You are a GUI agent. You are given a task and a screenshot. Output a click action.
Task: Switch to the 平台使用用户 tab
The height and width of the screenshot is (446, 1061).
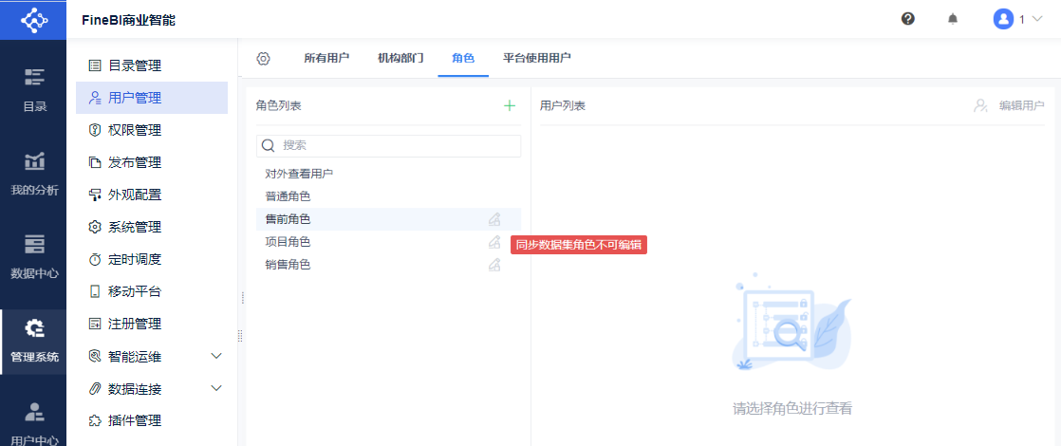click(x=537, y=58)
